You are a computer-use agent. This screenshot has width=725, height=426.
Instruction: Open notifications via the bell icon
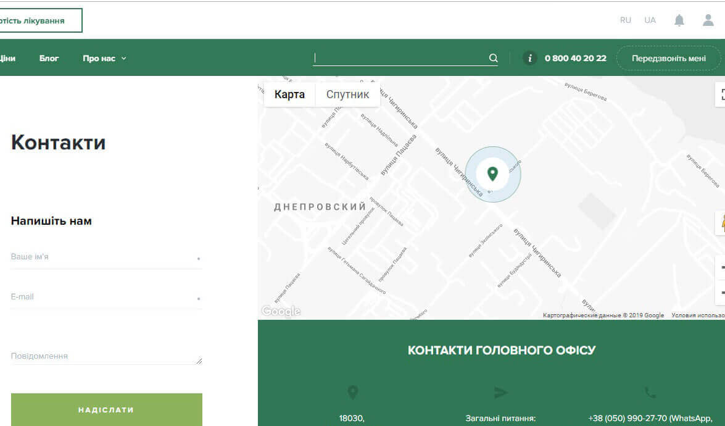(679, 20)
